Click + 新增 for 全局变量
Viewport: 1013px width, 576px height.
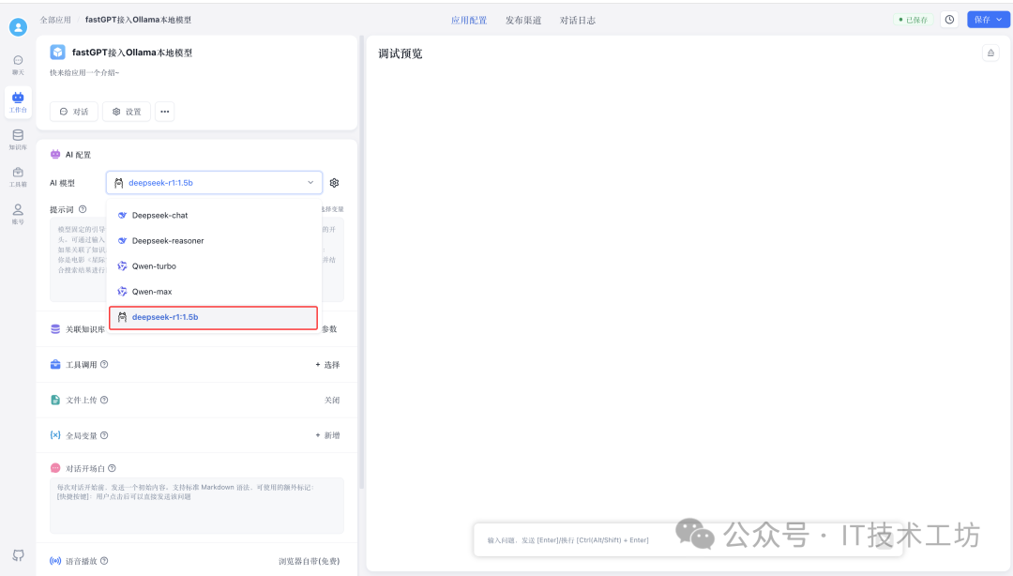tap(327, 435)
